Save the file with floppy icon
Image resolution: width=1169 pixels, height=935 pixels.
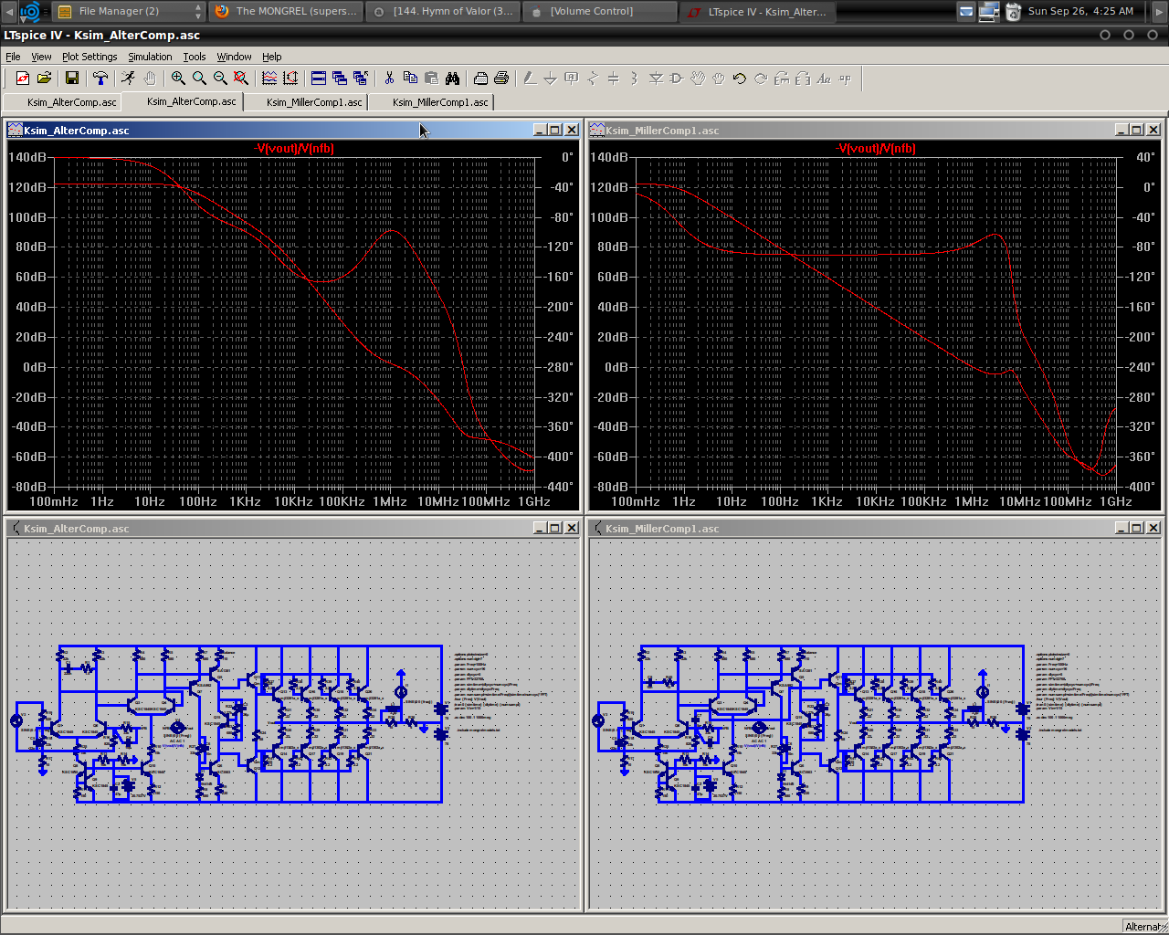(x=71, y=79)
